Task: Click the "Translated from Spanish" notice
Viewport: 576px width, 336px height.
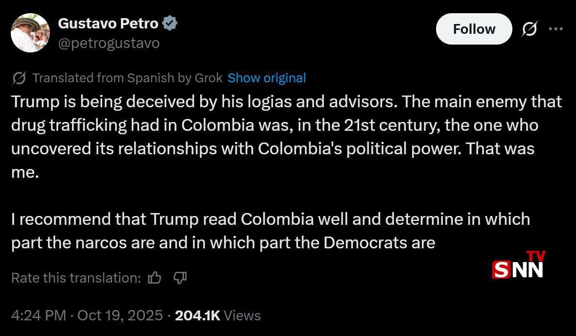Action: tap(103, 78)
